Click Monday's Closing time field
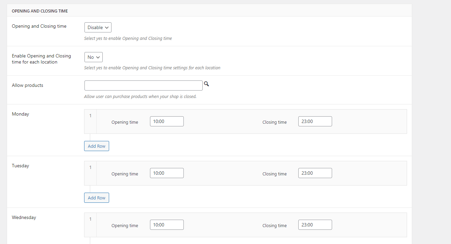Image resolution: width=451 pixels, height=244 pixels. (315, 121)
